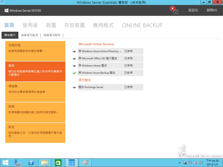Click the dashboard window icon in title bar

pyautogui.click(x=2, y=2)
